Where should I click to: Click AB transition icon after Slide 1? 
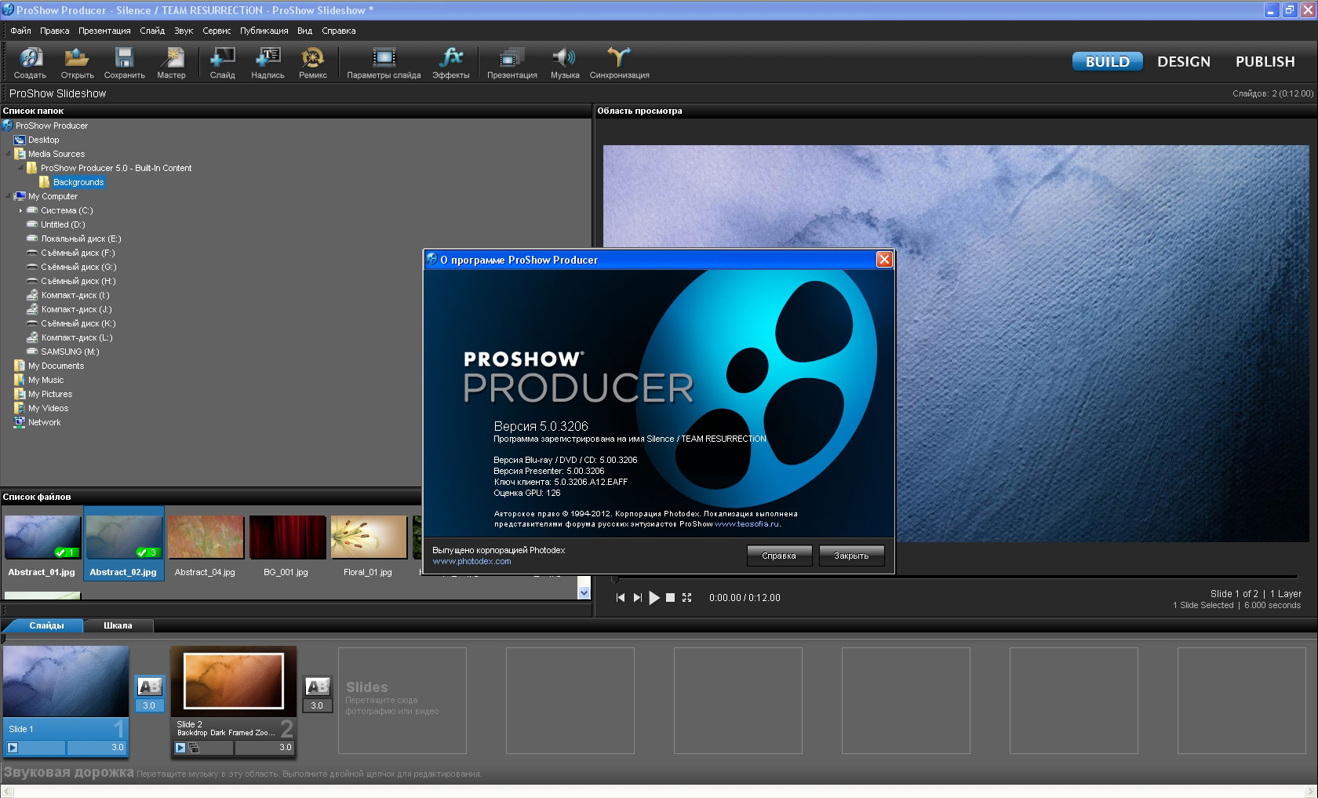[149, 687]
